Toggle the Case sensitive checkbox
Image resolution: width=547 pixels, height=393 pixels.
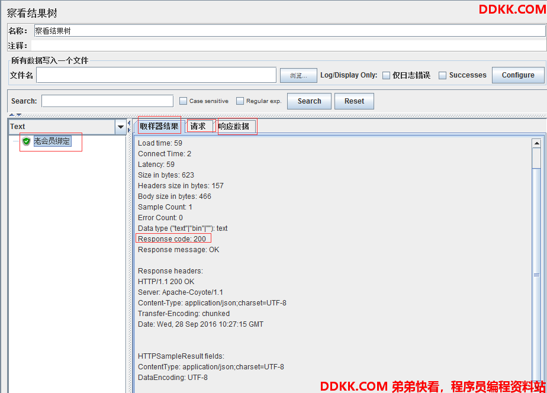183,101
